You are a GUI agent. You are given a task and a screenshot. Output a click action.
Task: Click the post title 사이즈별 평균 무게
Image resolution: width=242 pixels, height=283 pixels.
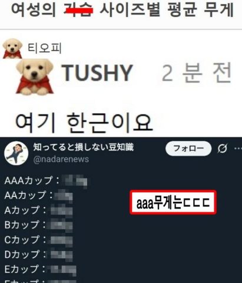coord(167,9)
